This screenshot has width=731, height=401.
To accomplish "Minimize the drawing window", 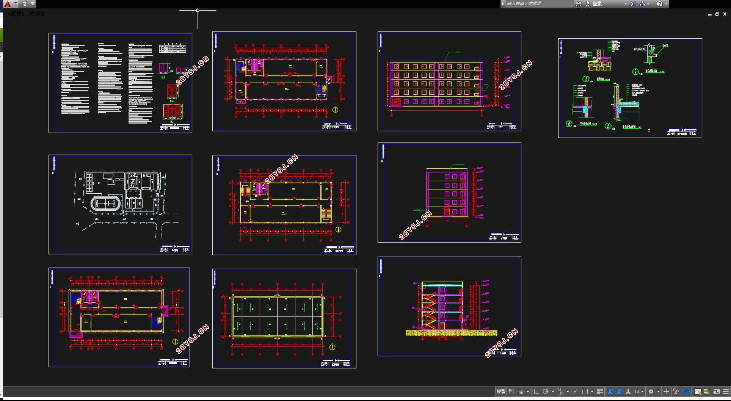I will 709,14.
